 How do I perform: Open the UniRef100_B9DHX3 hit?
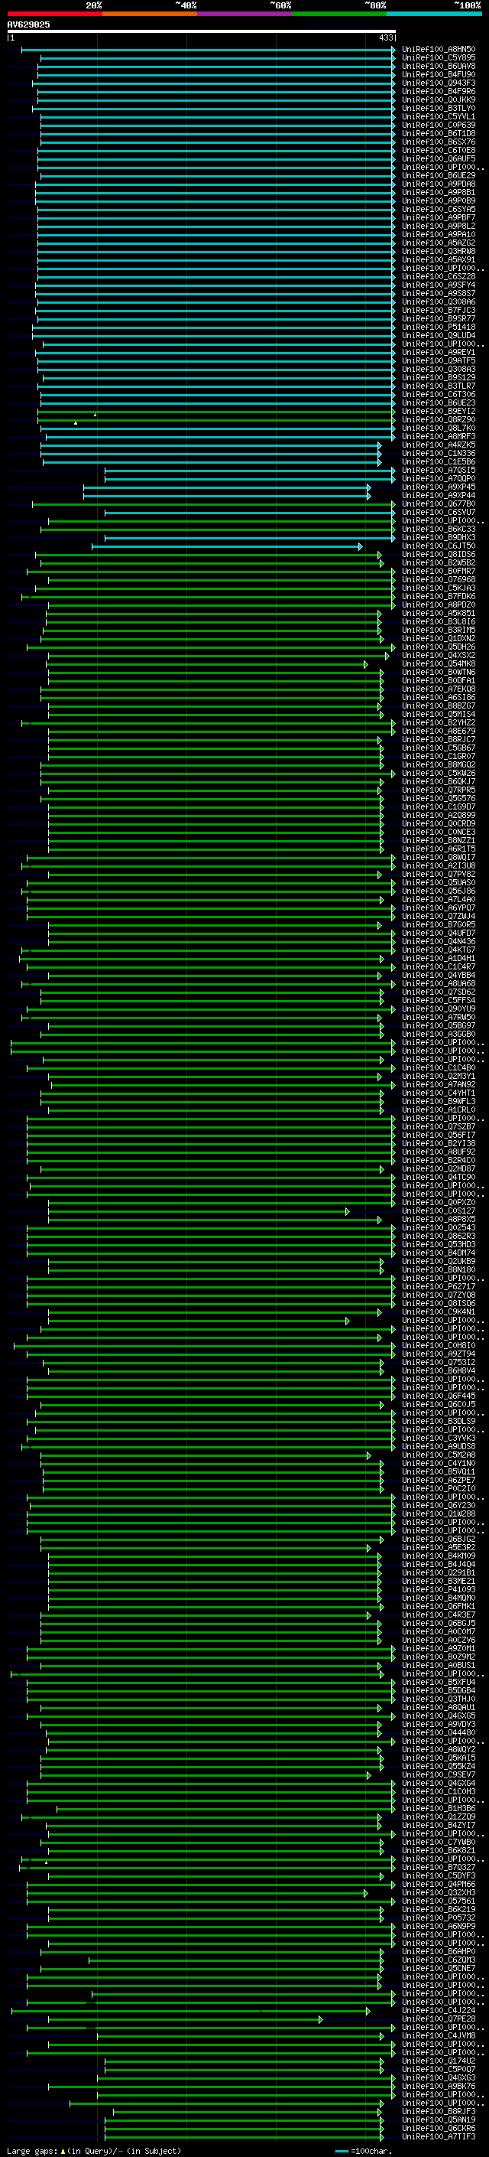(x=438, y=538)
